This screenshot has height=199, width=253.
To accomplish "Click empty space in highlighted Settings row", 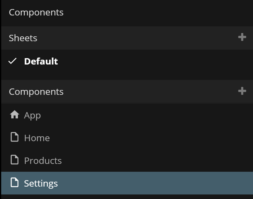I will pyautogui.click(x=152, y=183).
